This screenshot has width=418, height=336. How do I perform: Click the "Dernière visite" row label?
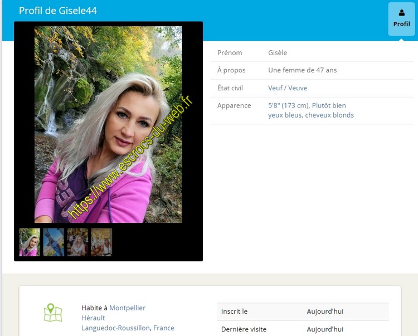pos(244,329)
